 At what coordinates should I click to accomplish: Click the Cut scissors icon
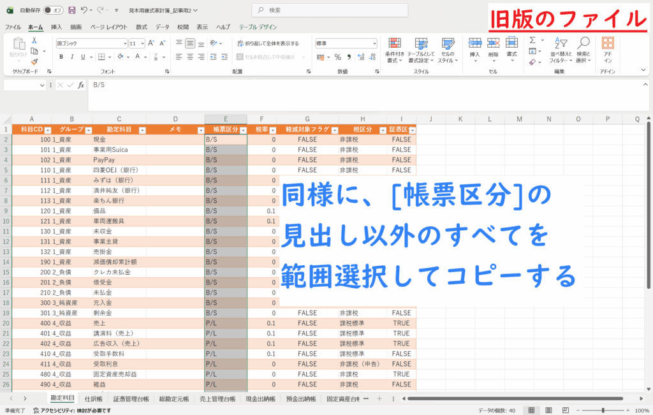tap(34, 40)
